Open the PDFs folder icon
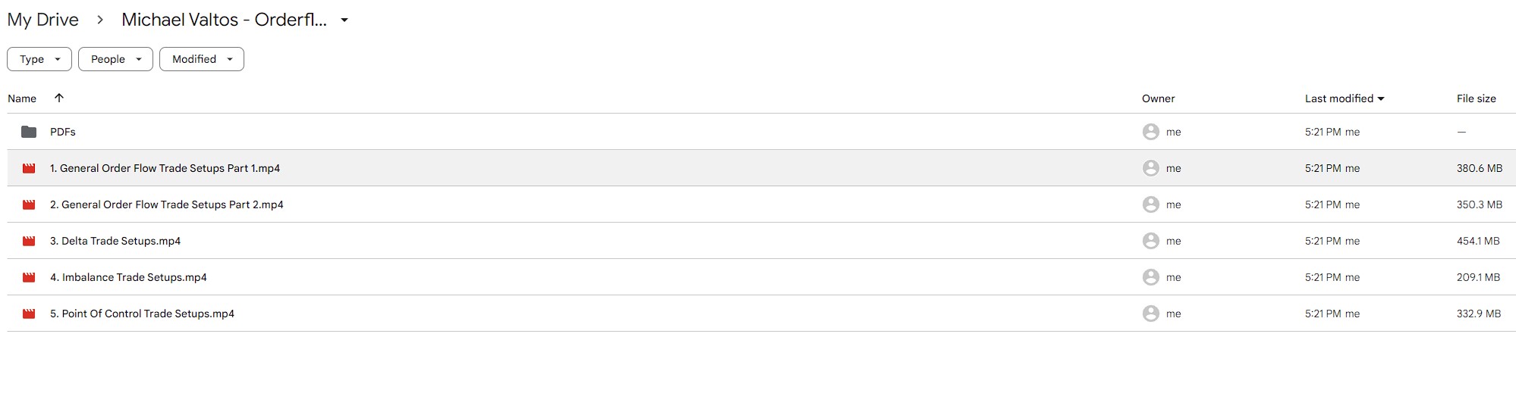Image resolution: width=1516 pixels, height=415 pixels. point(29,132)
